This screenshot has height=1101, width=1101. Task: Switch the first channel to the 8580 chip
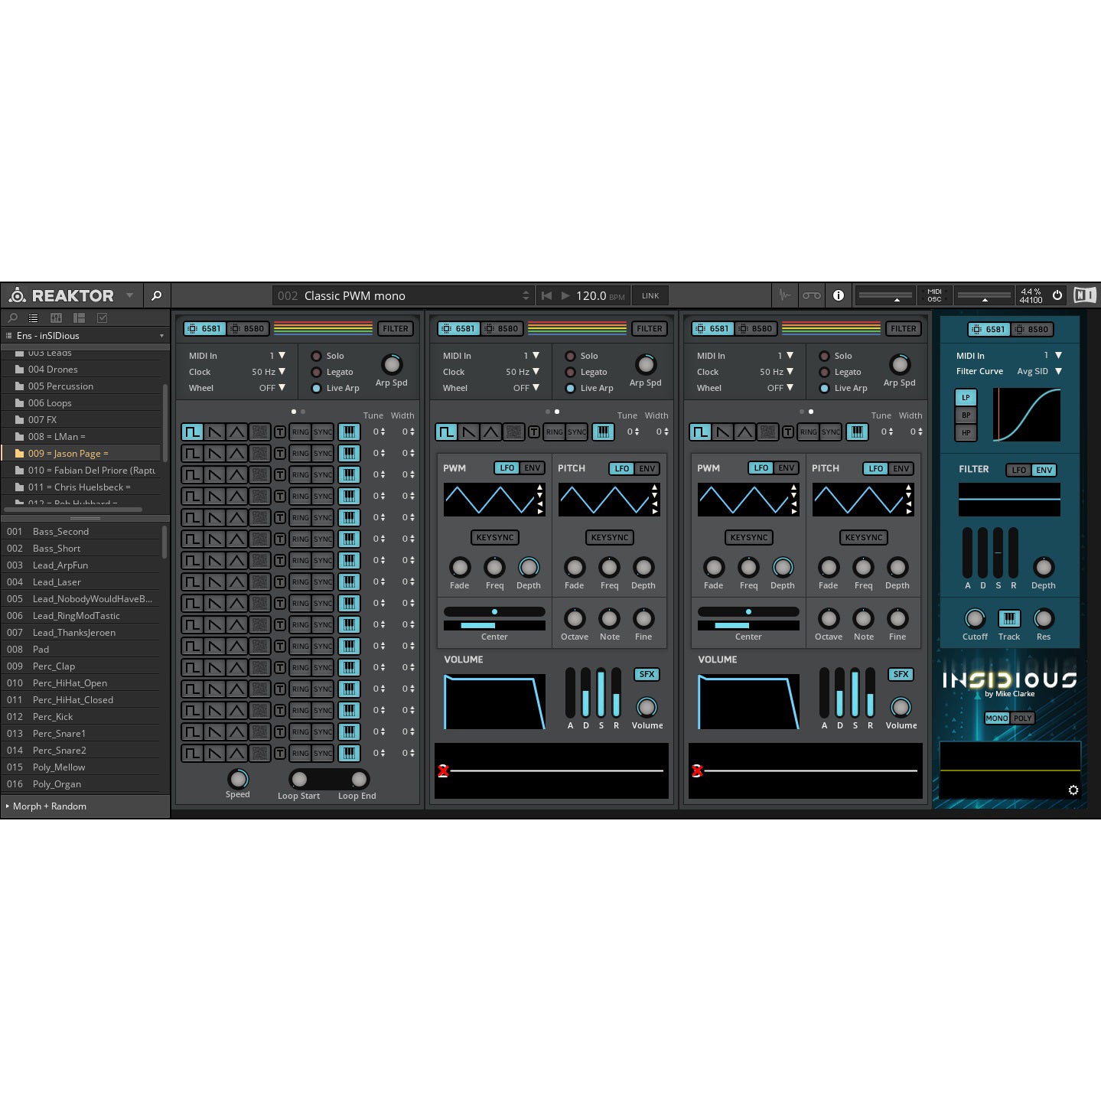[248, 328]
